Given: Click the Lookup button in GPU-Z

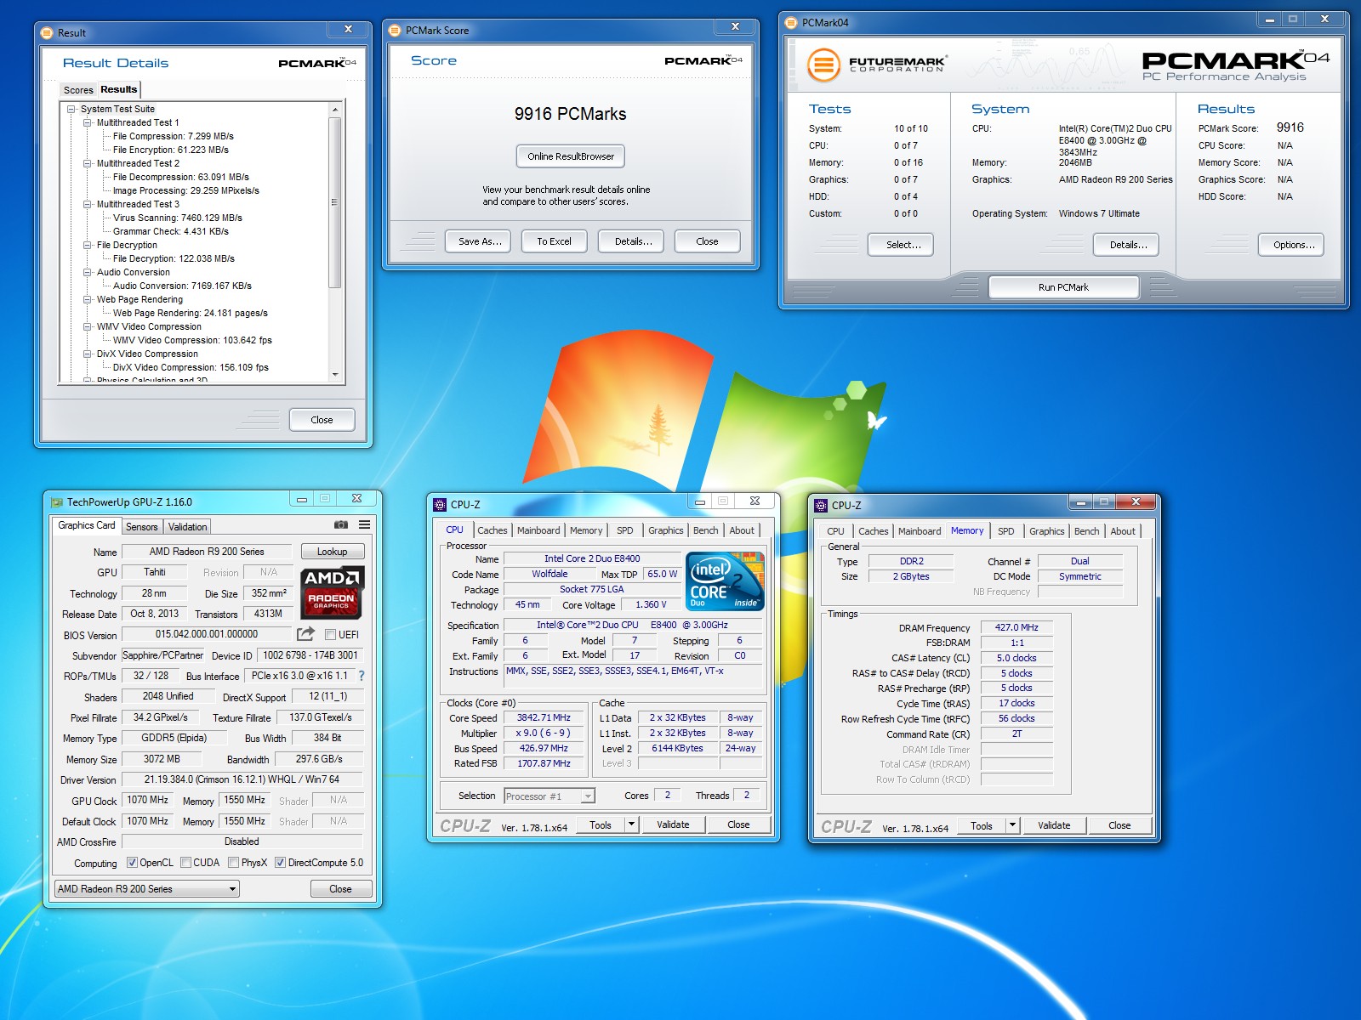Looking at the screenshot, I should pyautogui.click(x=332, y=552).
